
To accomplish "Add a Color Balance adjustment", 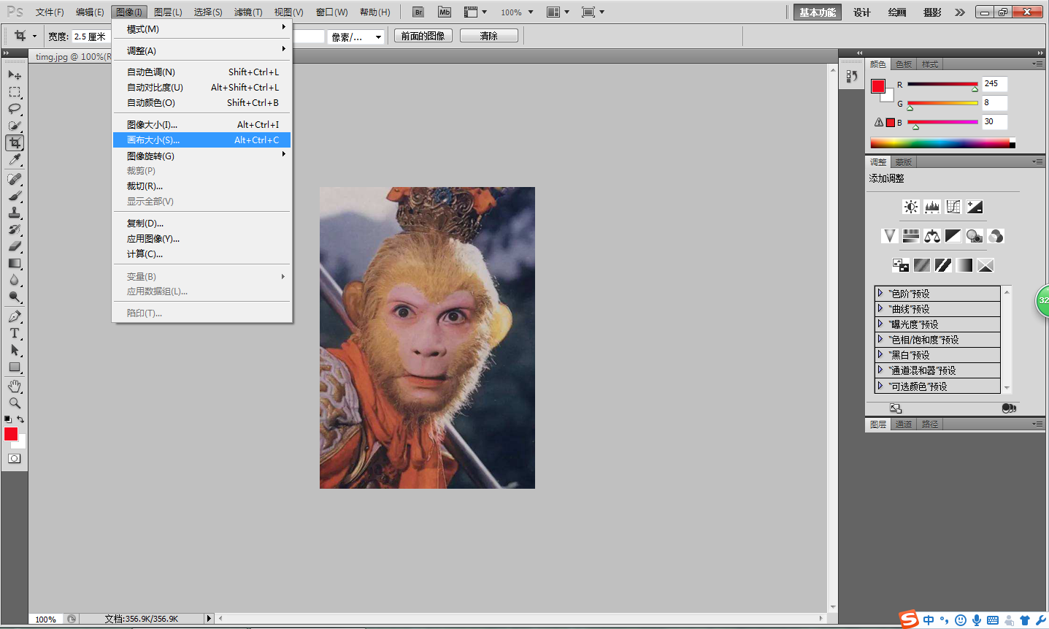I will coord(931,236).
